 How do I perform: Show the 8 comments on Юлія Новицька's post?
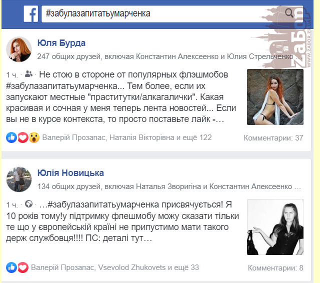click(x=275, y=268)
